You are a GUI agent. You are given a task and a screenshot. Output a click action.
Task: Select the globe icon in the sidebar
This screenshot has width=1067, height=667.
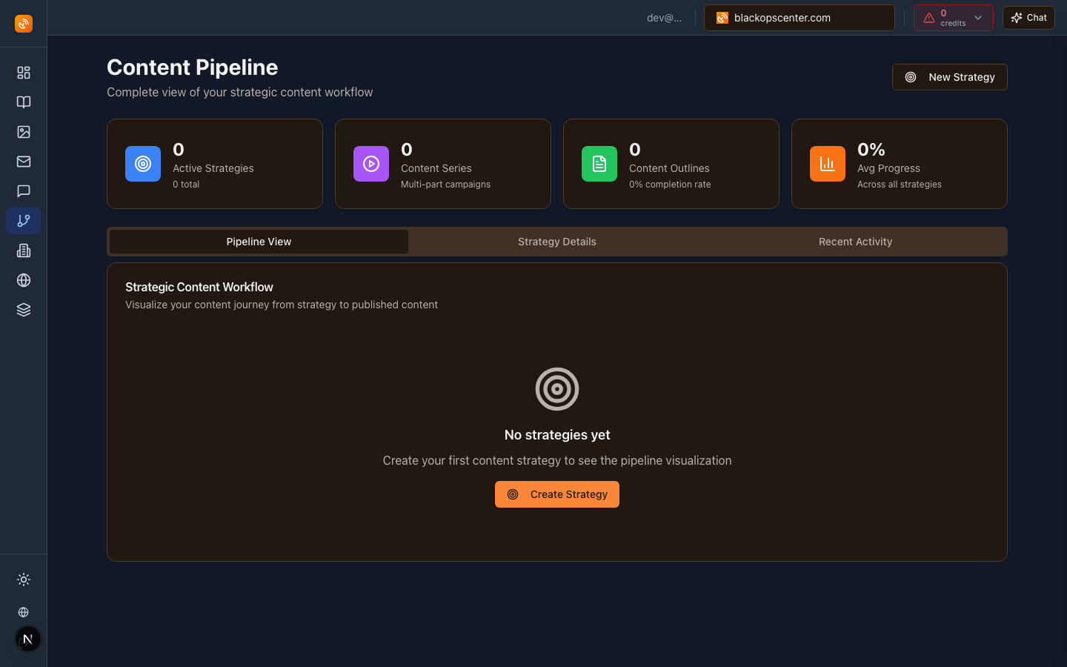[23, 280]
